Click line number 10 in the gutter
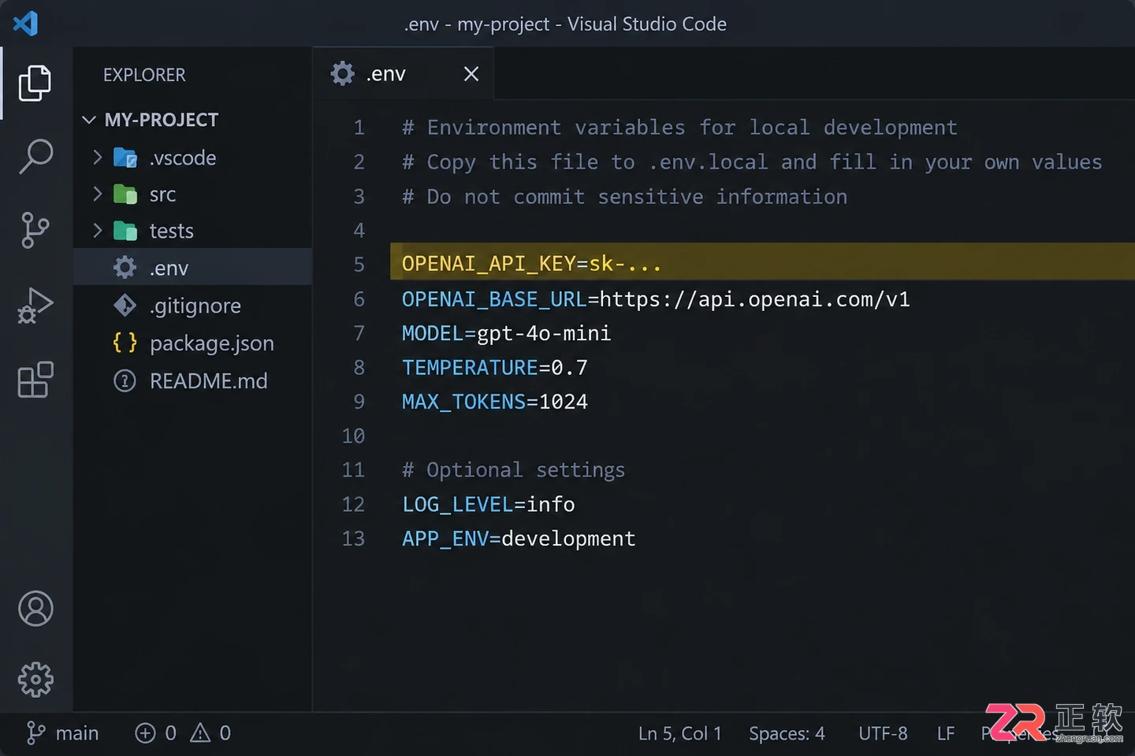The height and width of the screenshot is (756, 1135). (353, 436)
